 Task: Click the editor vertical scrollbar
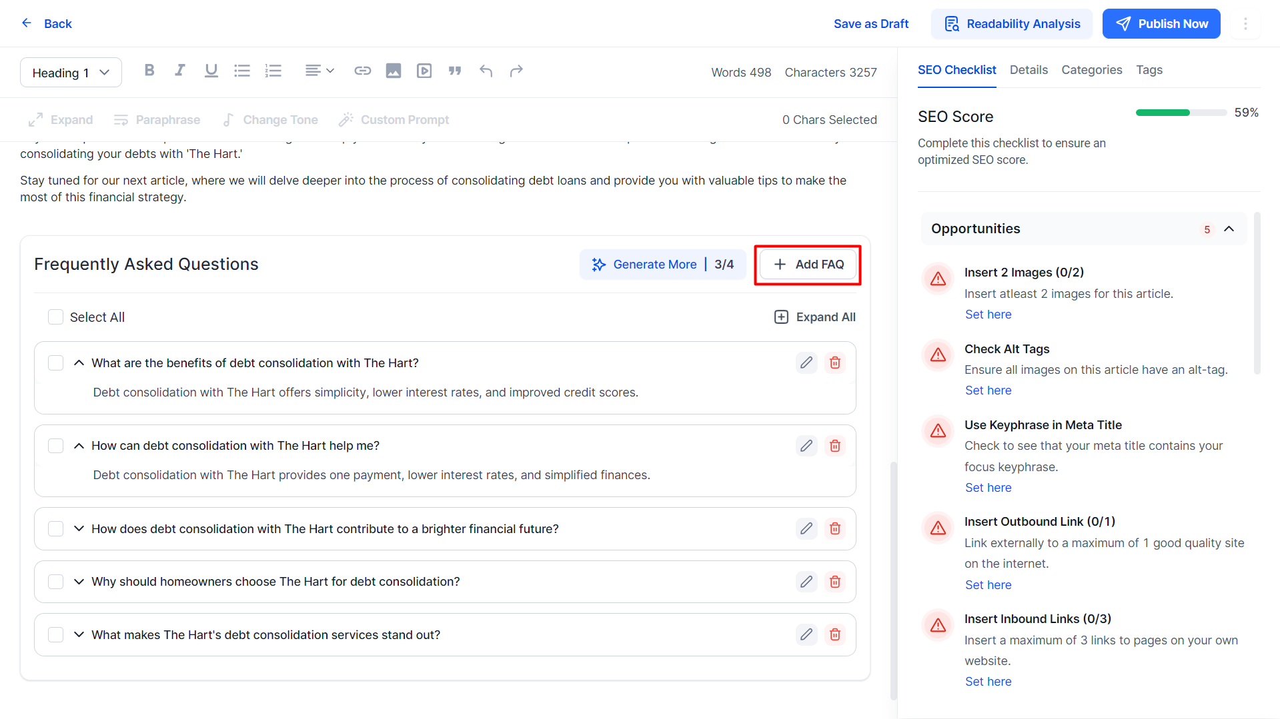coord(894,580)
